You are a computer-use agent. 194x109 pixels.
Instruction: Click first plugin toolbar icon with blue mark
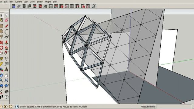point(13,6)
